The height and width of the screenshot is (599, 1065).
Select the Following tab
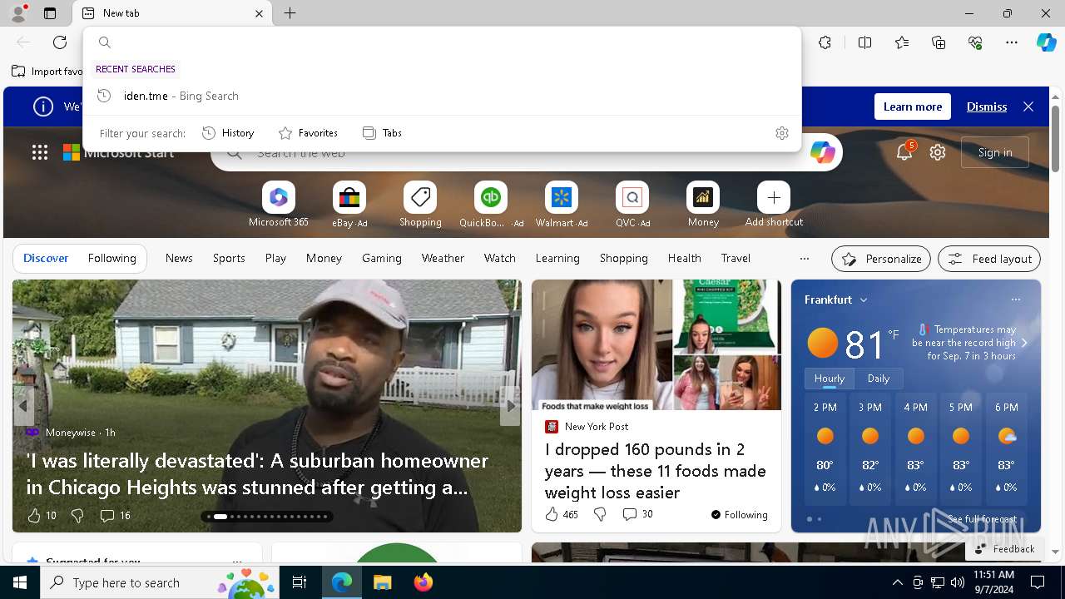click(x=111, y=258)
